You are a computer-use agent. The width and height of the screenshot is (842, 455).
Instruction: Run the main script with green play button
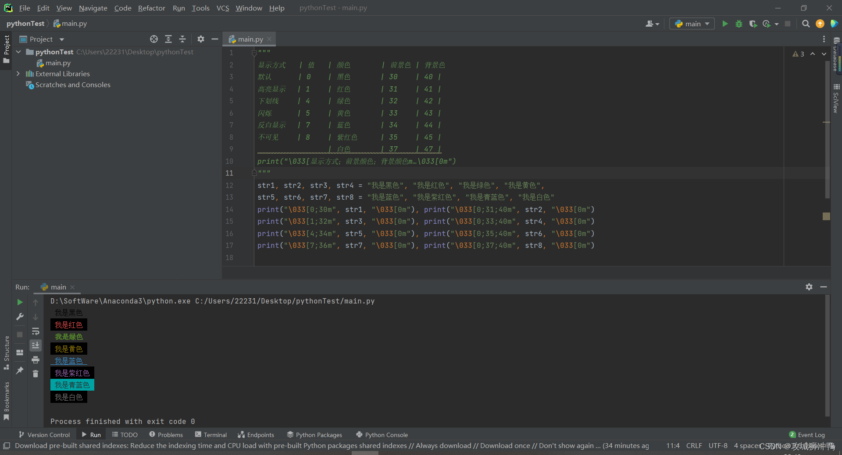[725, 24]
